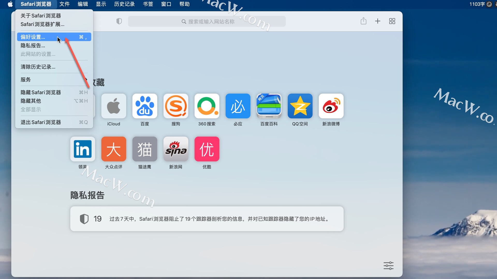The width and height of the screenshot is (497, 279).
Task: Open the QQ空间 favorite
Action: pyautogui.click(x=300, y=106)
